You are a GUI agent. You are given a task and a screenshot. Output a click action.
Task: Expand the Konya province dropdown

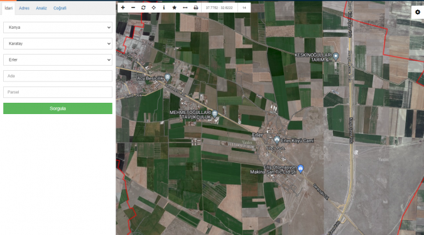[58, 28]
